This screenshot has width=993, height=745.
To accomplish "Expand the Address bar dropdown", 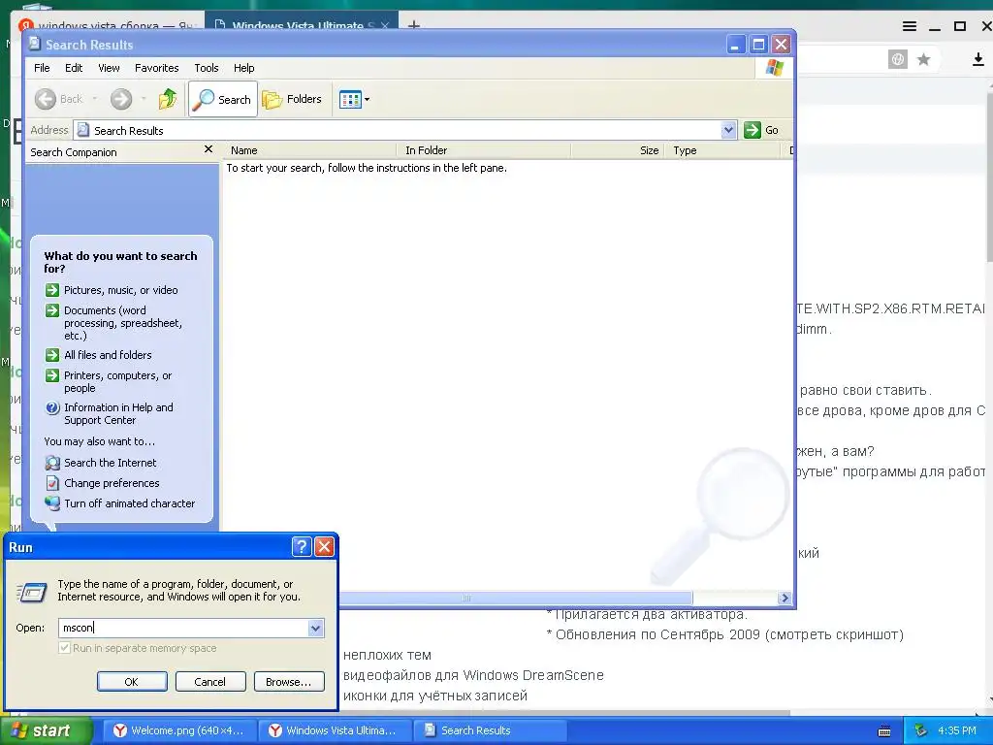I will coord(728,130).
